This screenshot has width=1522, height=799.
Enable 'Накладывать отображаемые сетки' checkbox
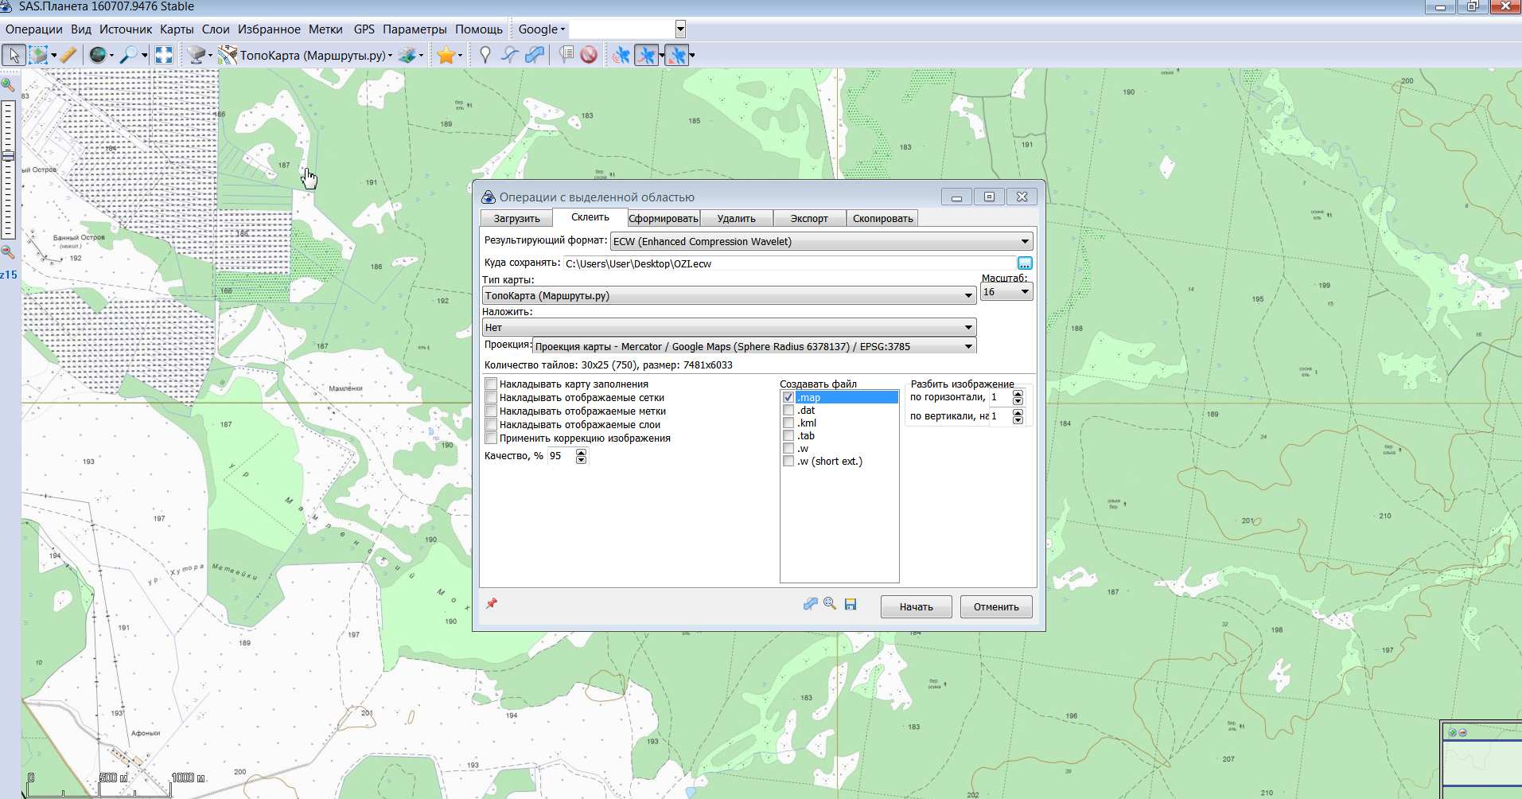click(491, 398)
